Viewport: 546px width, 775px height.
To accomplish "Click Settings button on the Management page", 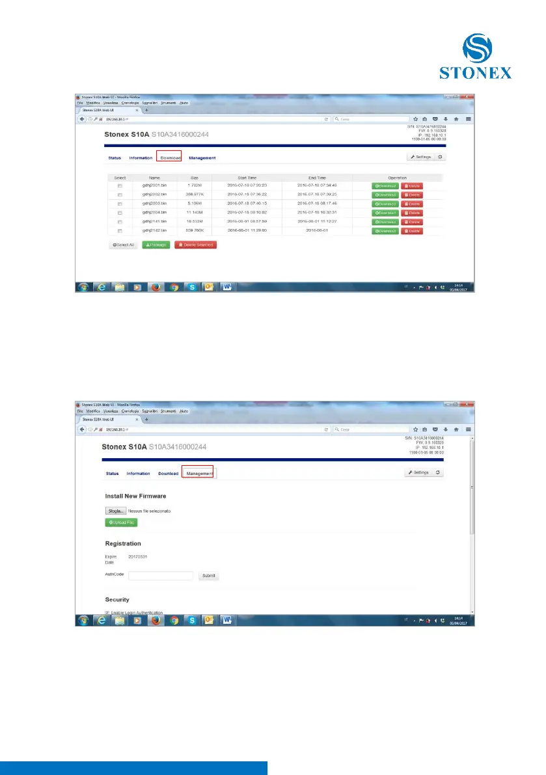I will (418, 472).
